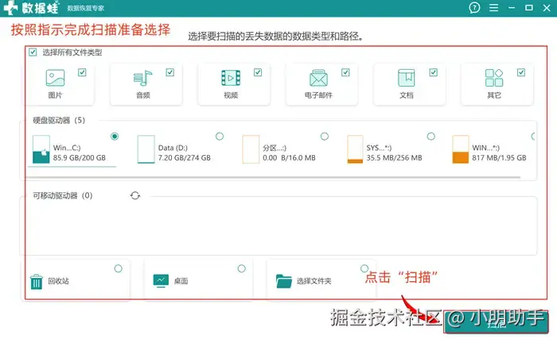Click the 817 MB/1.95 GB text

coord(499,158)
